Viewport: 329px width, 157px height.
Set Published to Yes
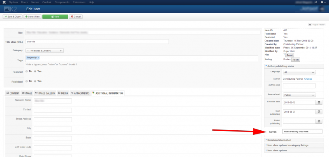click(35, 81)
